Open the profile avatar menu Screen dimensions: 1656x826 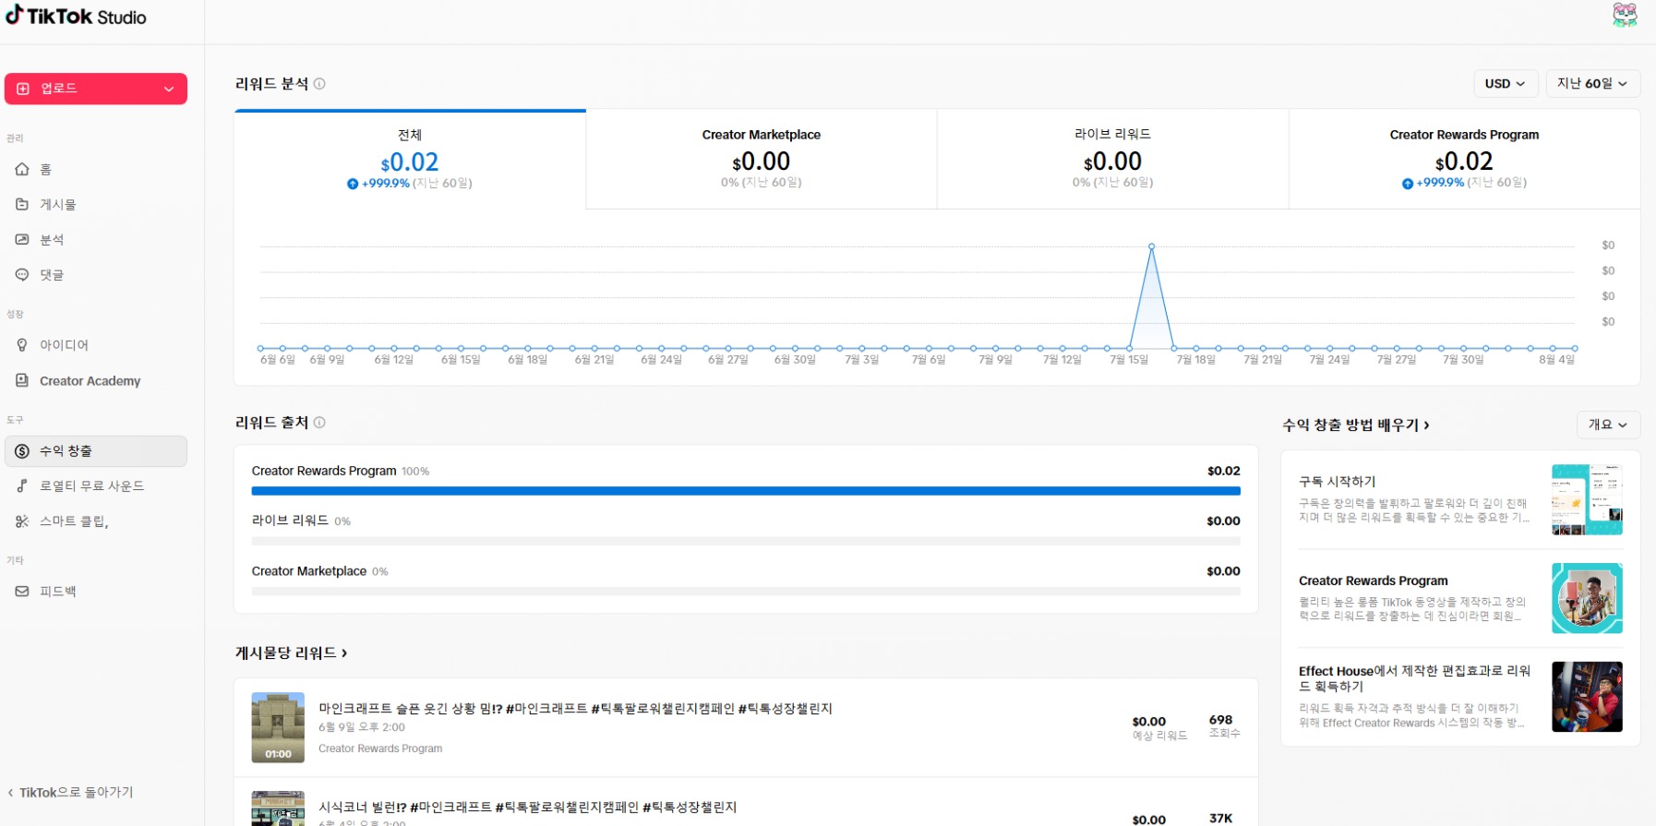(1625, 15)
